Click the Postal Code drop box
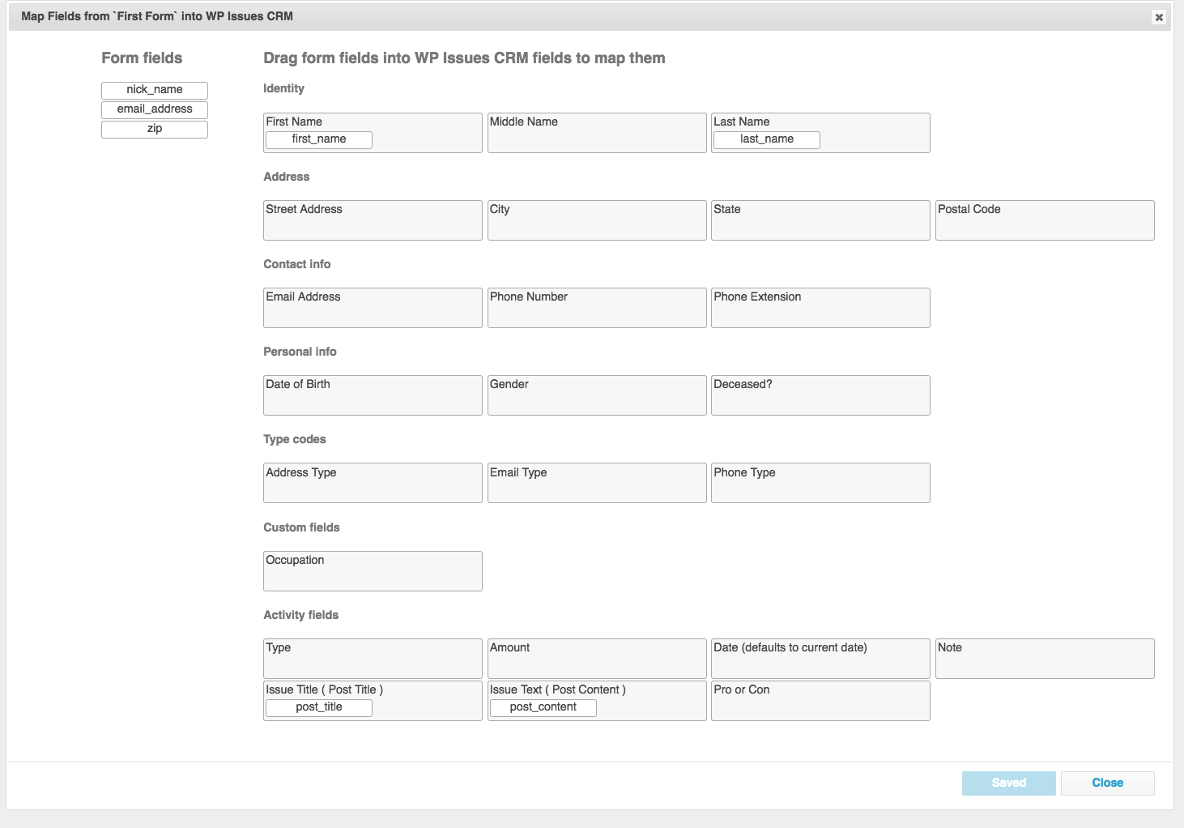Viewport: 1184px width, 828px height. tap(1045, 220)
